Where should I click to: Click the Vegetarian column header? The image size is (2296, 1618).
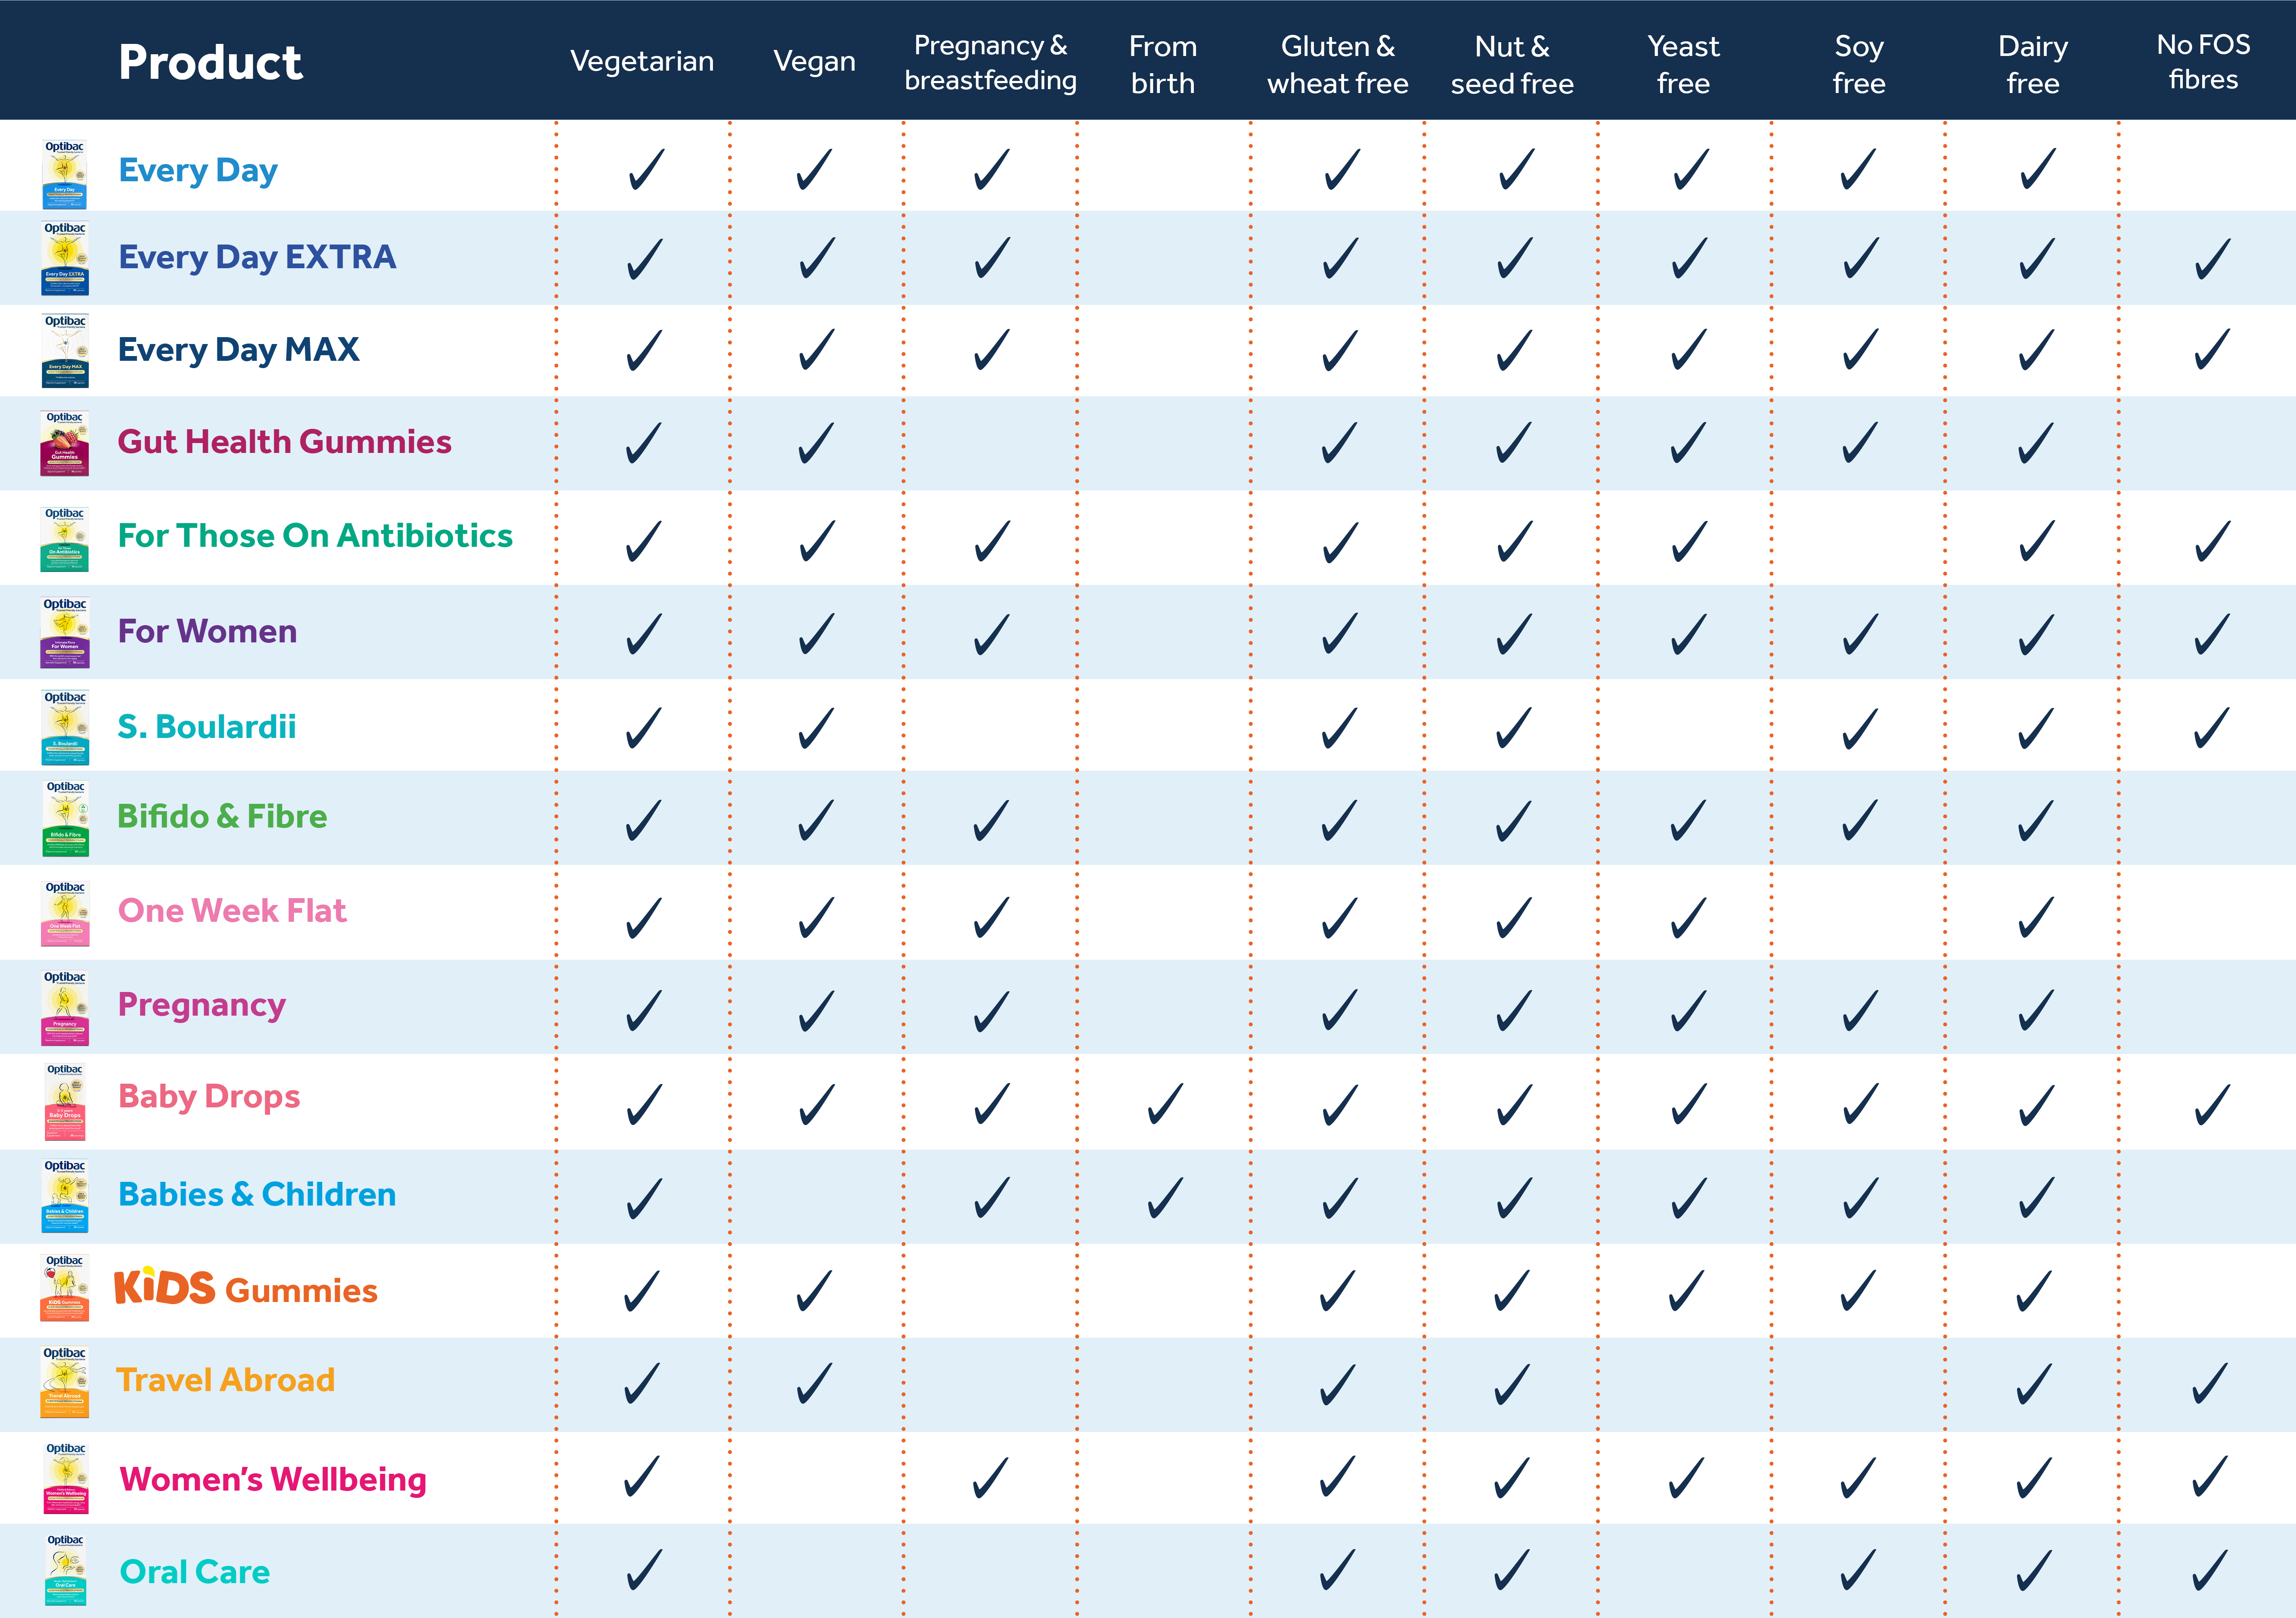(x=642, y=62)
